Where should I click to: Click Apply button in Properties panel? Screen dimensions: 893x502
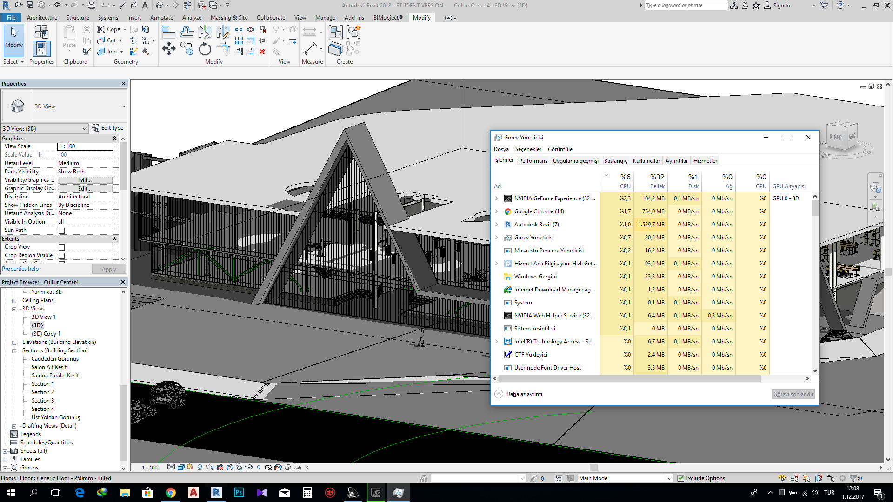[108, 269]
